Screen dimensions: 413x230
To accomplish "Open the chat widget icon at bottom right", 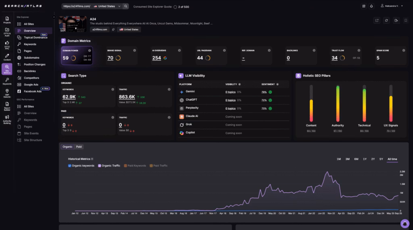I will 405,223.
